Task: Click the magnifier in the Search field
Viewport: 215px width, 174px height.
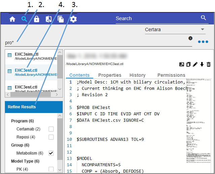Action: click(x=203, y=18)
